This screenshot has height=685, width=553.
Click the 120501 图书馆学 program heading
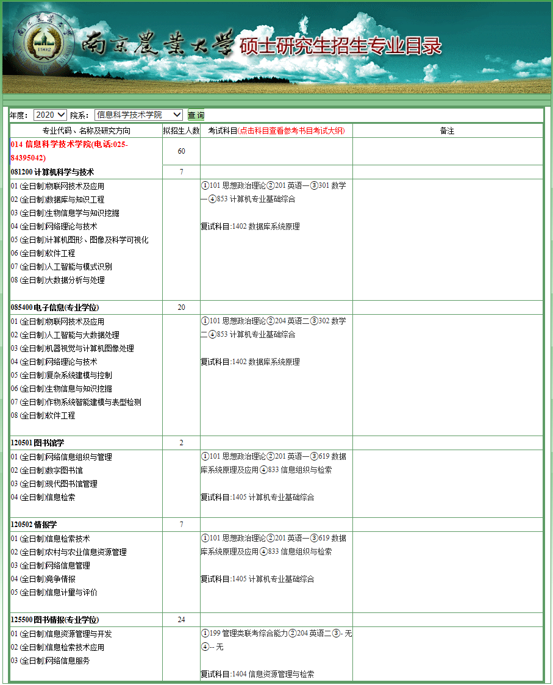coord(37,443)
